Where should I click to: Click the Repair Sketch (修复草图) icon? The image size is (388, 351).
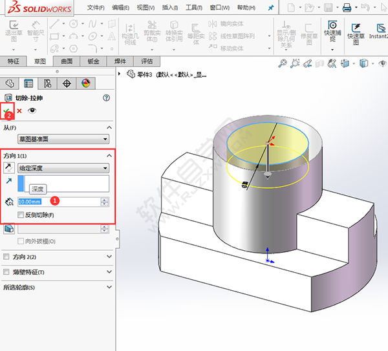(309, 28)
